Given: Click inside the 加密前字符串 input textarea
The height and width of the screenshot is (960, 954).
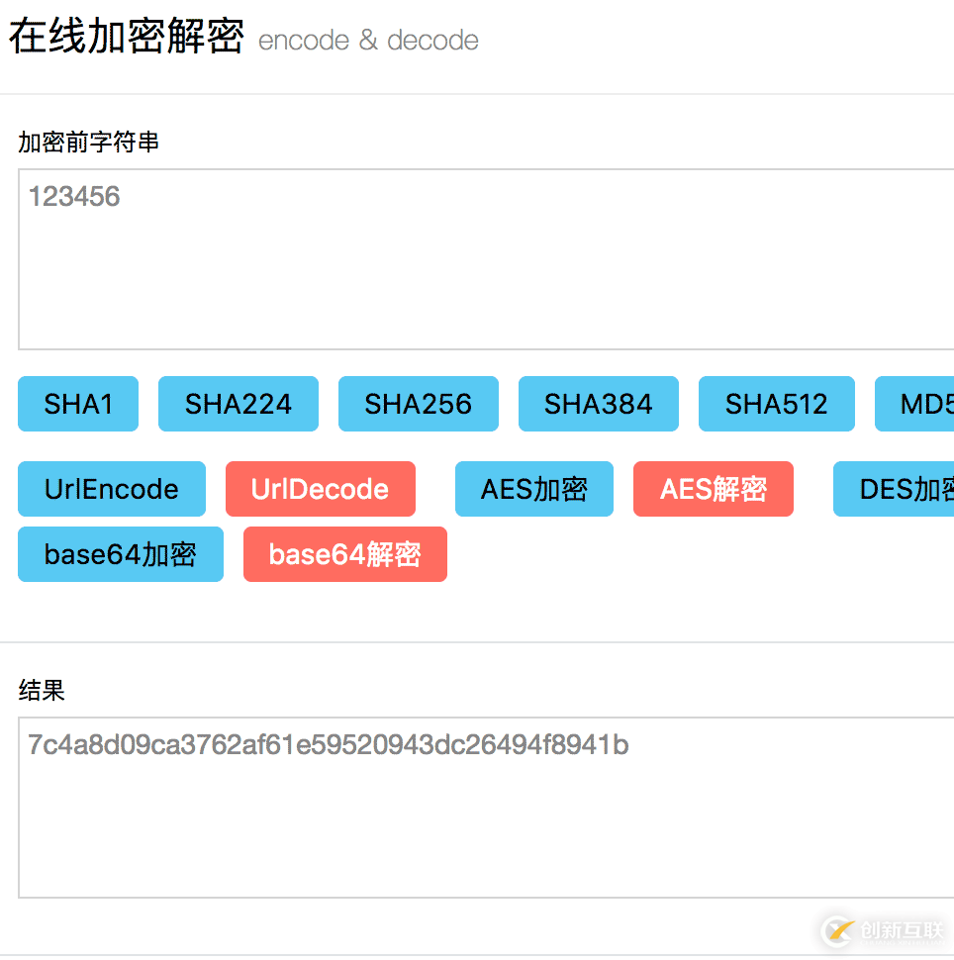Looking at the screenshot, I should tap(475, 257).
